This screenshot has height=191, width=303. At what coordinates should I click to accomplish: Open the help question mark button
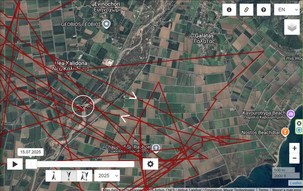pos(264,10)
